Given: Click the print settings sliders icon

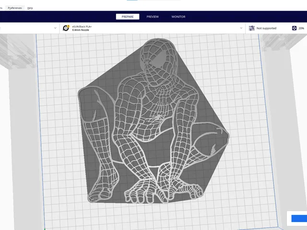Looking at the screenshot, I should 251,28.
